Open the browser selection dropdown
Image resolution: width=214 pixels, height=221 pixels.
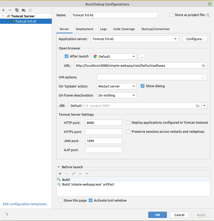point(114,56)
